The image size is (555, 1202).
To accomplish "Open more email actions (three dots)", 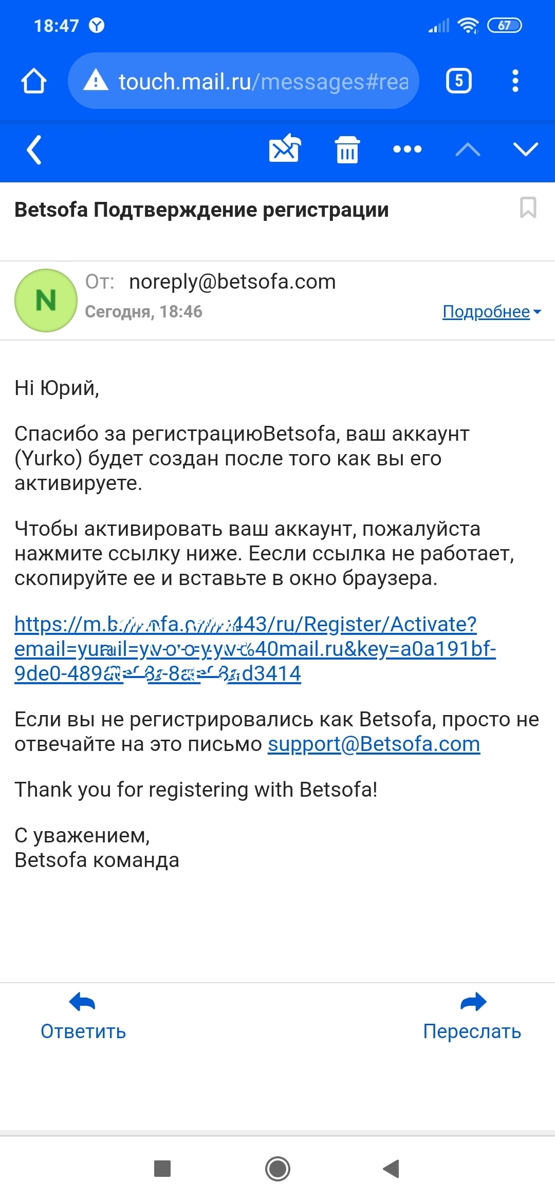I will pos(407,149).
